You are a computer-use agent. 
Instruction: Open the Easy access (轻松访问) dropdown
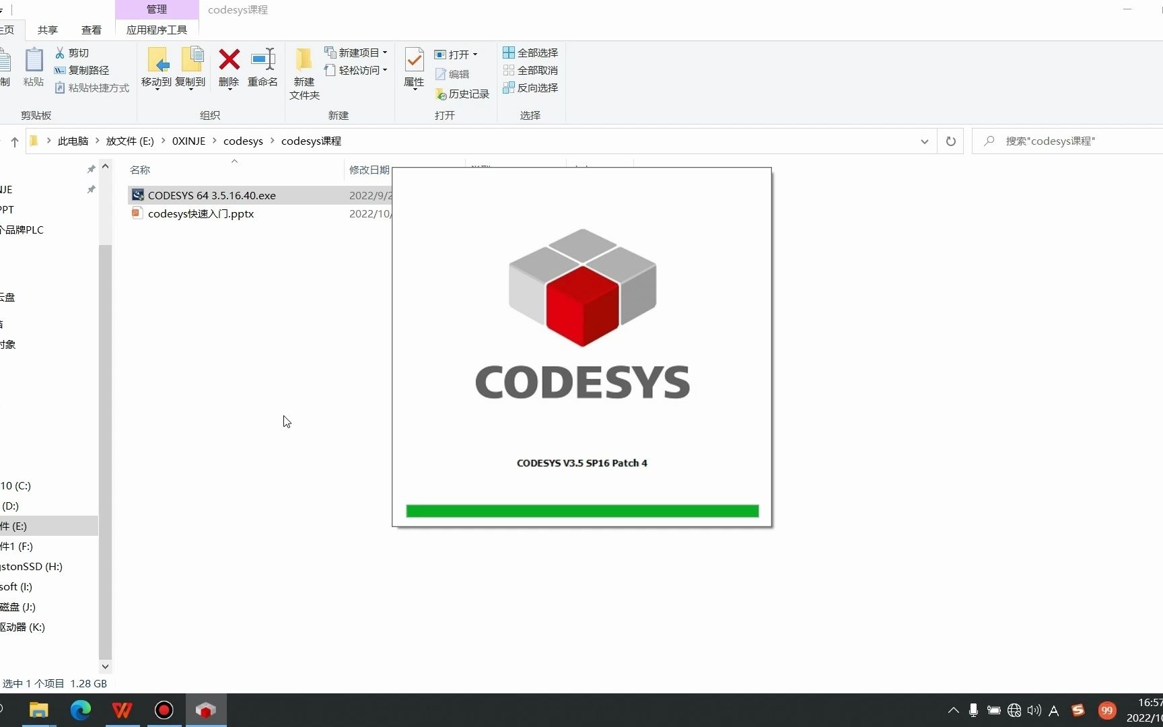(356, 70)
